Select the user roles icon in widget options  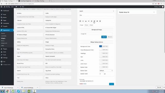(86, 21)
